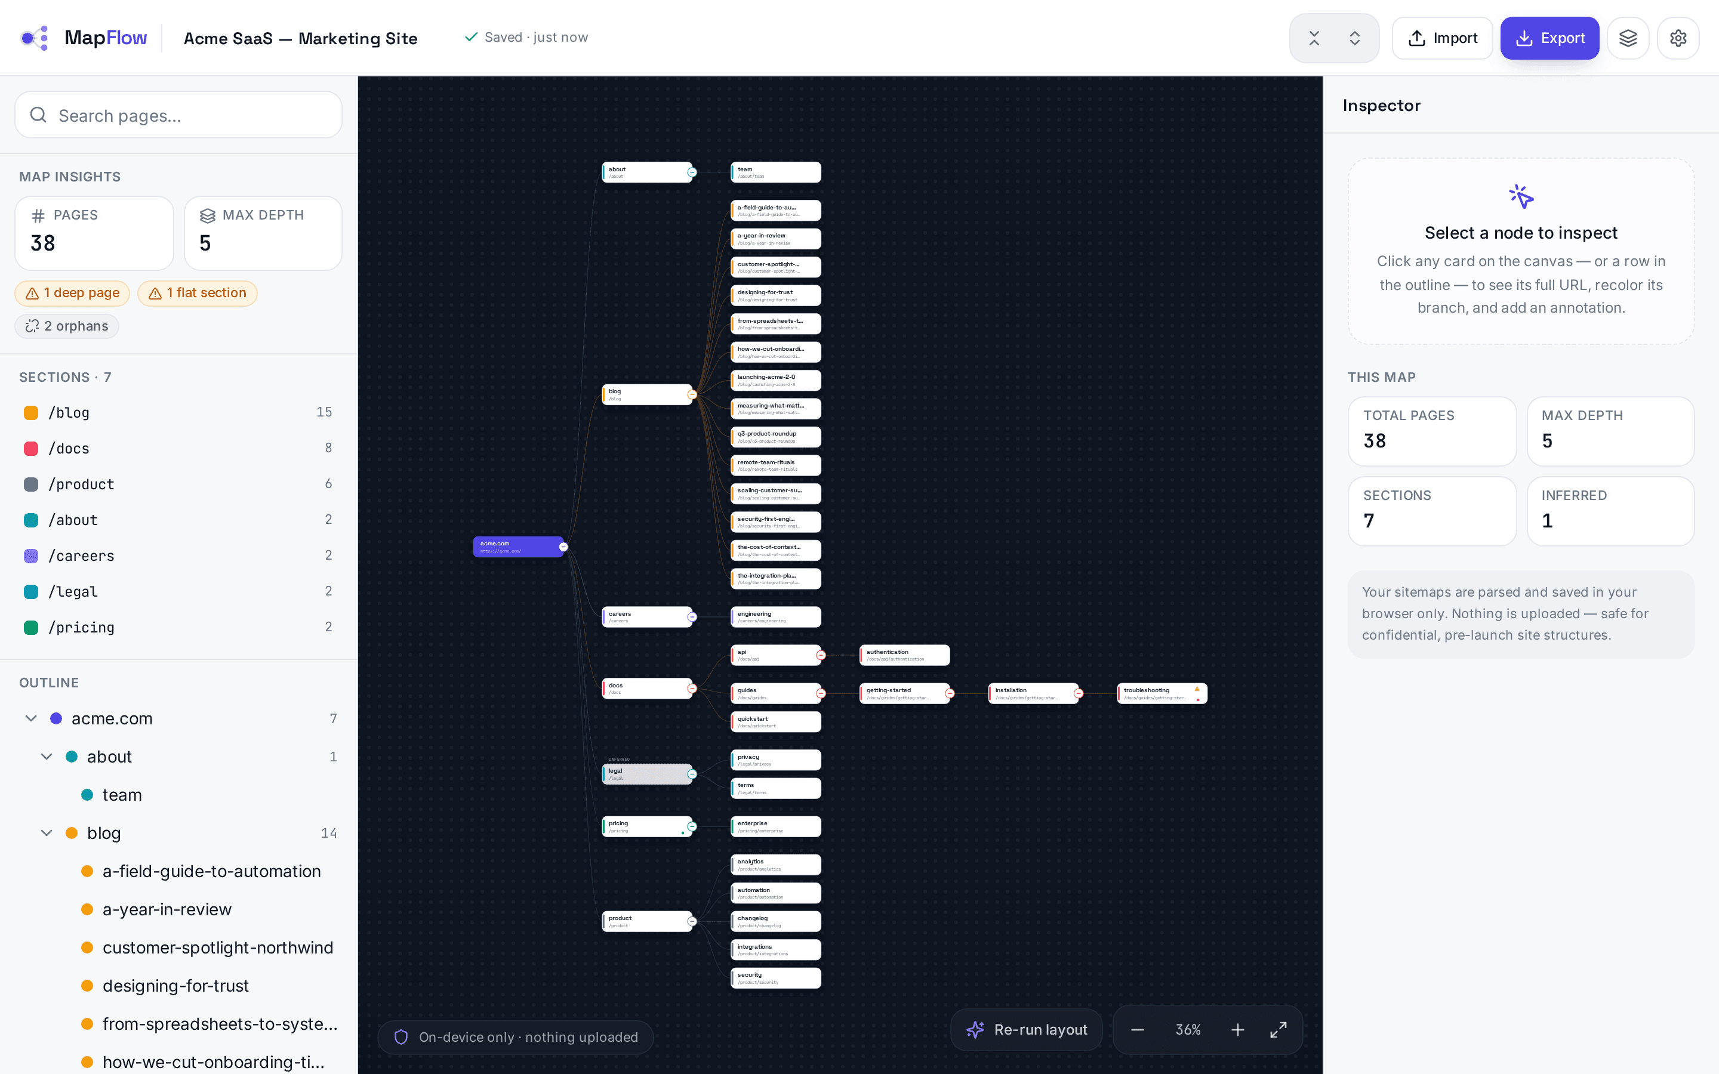This screenshot has width=1719, height=1074.
Task: Click Re-run layout button
Action: (1027, 1030)
